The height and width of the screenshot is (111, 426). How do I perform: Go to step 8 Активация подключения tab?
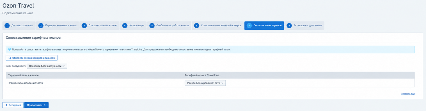click(304, 26)
